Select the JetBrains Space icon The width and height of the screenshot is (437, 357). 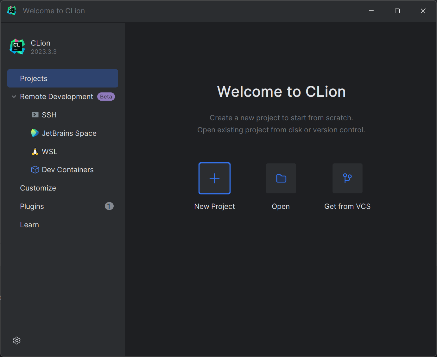coord(35,133)
